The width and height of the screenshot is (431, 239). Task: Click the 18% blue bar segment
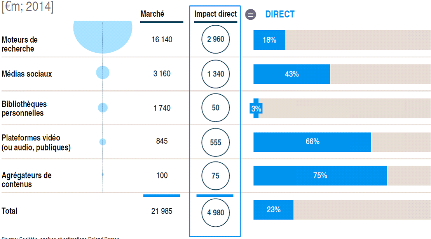[x=269, y=40]
